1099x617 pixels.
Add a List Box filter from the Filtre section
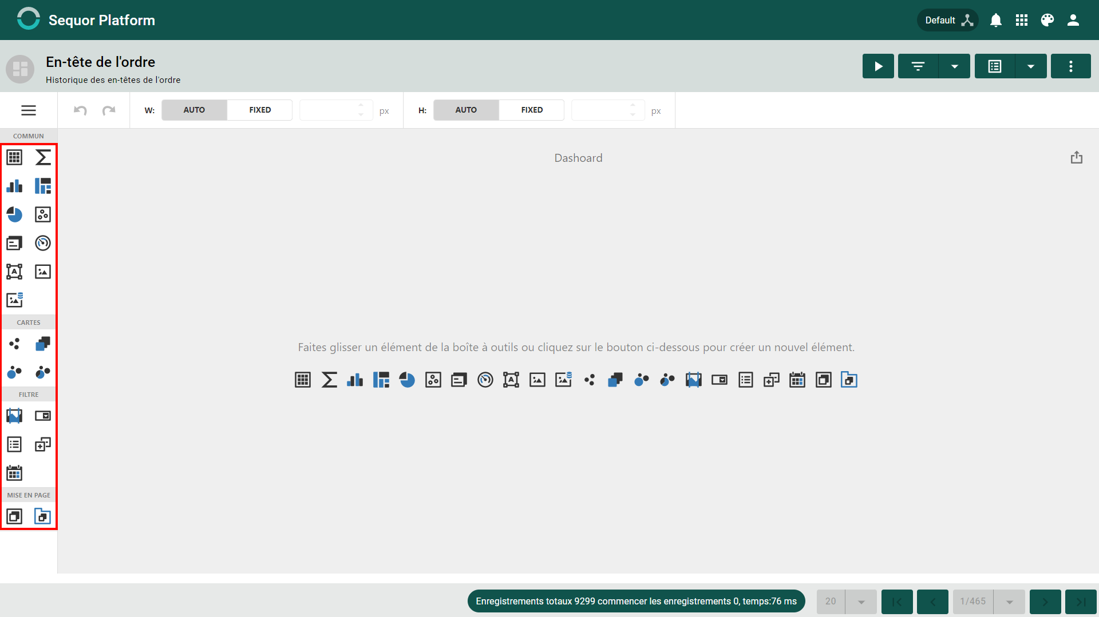pos(14,444)
